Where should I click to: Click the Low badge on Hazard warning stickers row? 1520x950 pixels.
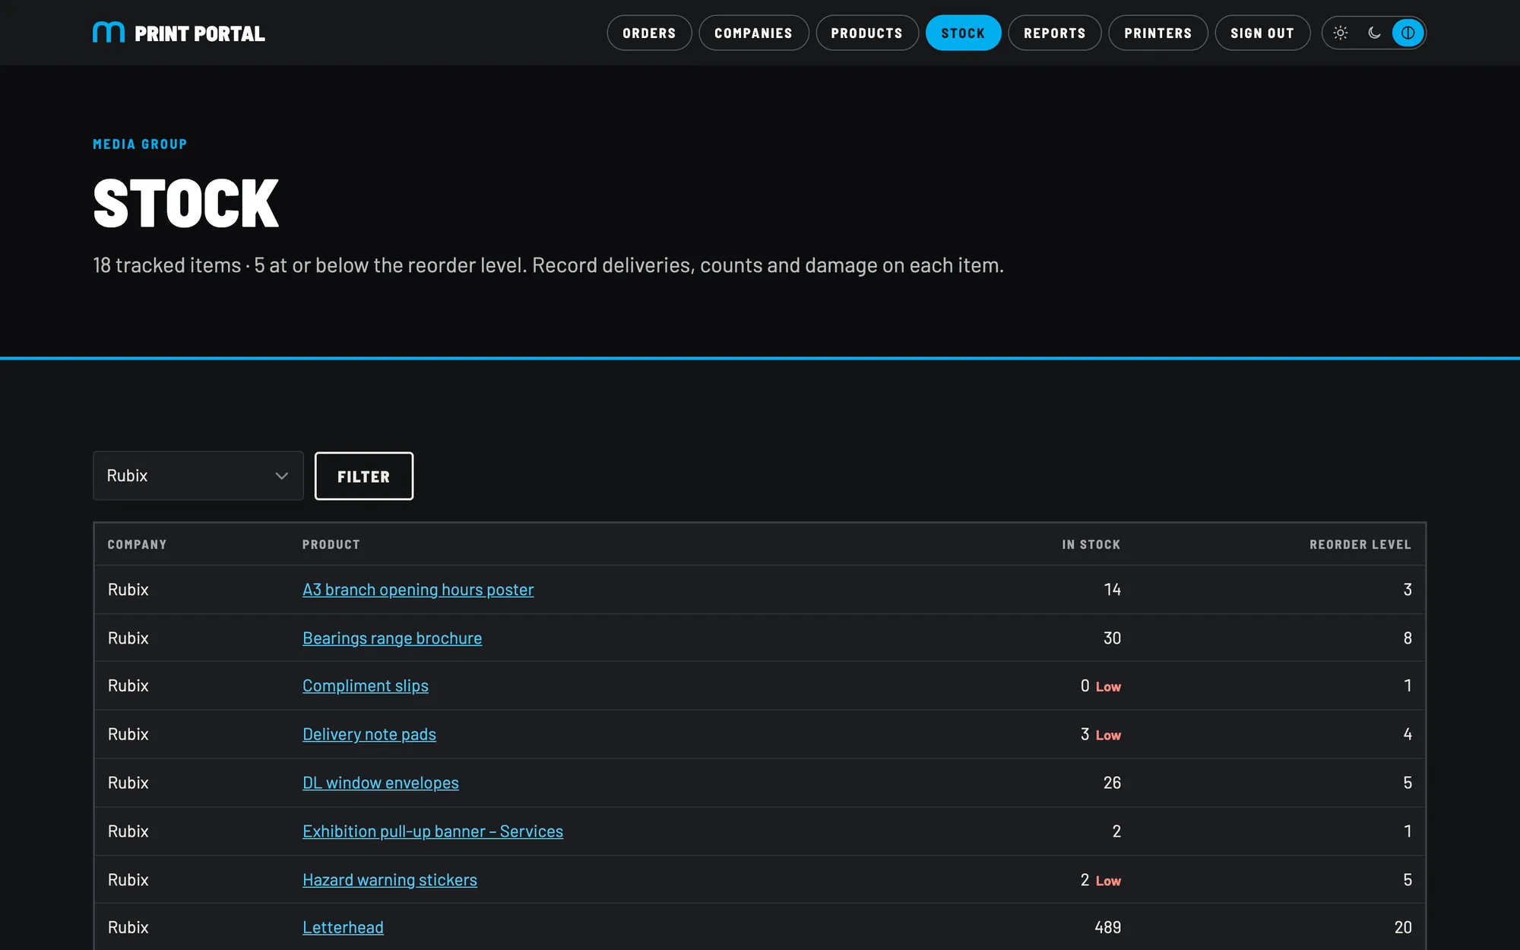click(x=1108, y=881)
